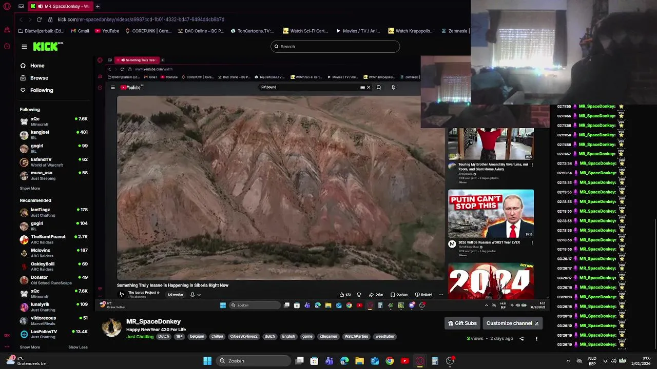Select the Dutch tag with capital D
Screen dimensions: 657x369
point(163,337)
